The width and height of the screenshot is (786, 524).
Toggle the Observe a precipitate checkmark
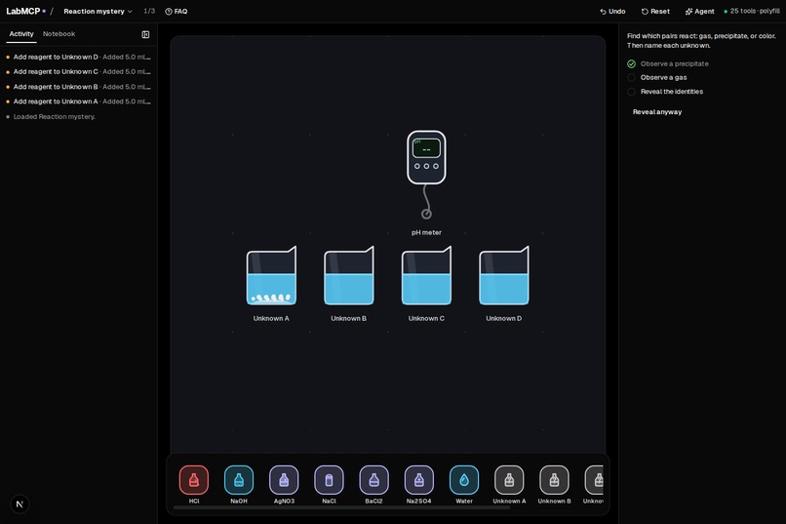[631, 63]
